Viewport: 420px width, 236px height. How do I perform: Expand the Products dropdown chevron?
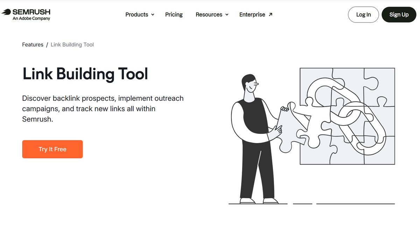pos(152,15)
